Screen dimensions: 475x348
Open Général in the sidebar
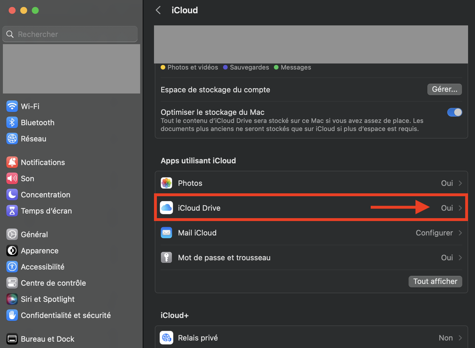pyautogui.click(x=34, y=234)
